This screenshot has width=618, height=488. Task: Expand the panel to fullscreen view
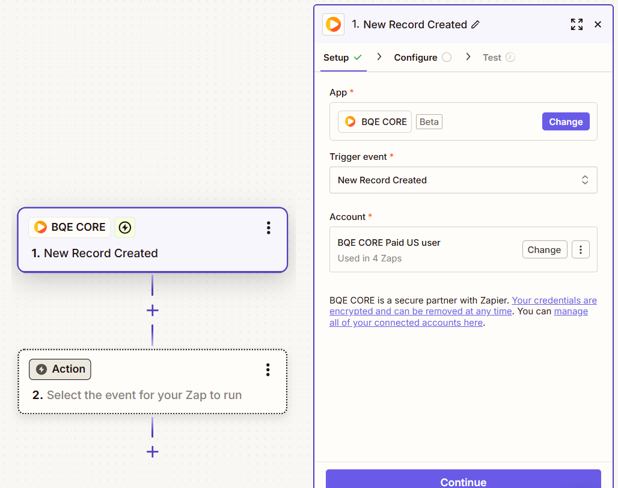click(577, 25)
